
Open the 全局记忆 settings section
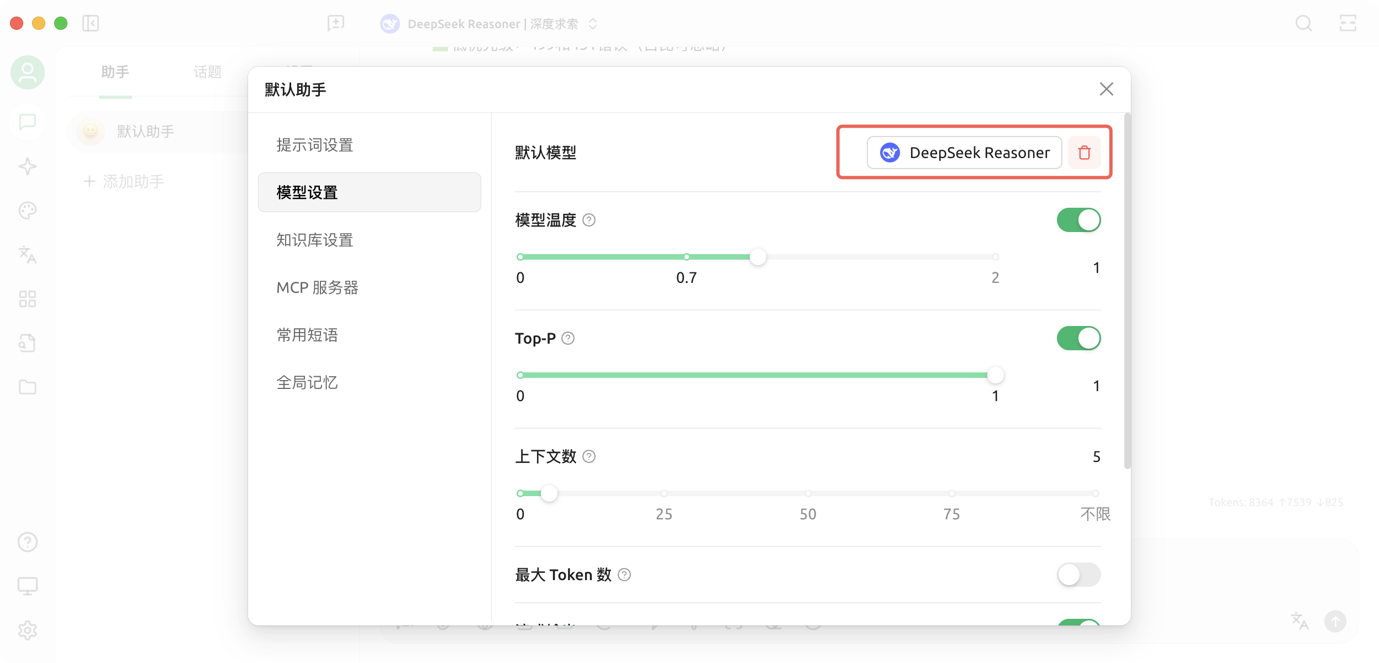click(x=307, y=382)
